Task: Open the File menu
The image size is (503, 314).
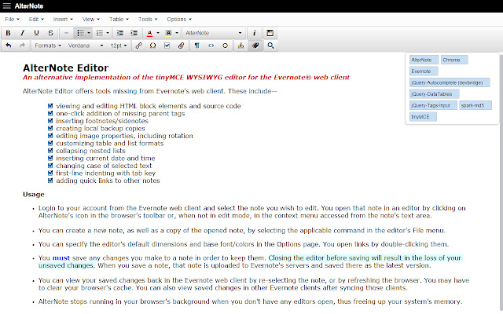Action: pyautogui.click(x=13, y=19)
